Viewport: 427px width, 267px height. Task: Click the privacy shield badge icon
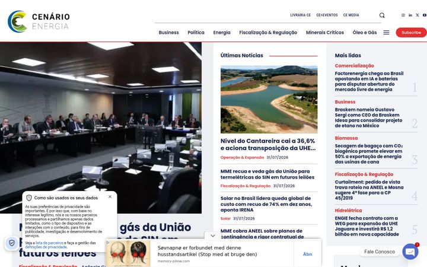(x=12, y=243)
